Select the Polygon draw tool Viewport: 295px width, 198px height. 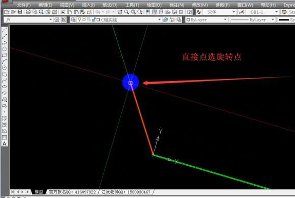click(4, 49)
